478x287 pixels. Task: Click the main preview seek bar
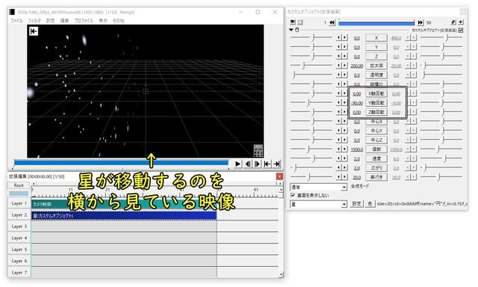point(121,163)
